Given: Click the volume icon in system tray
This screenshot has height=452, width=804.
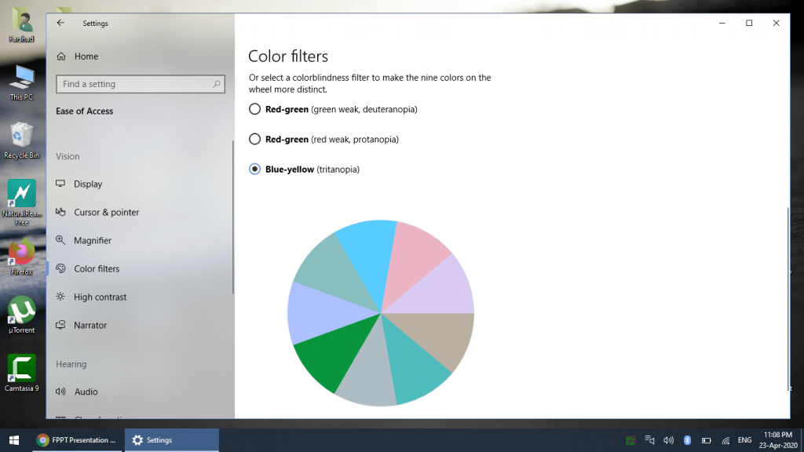Looking at the screenshot, I should point(669,440).
